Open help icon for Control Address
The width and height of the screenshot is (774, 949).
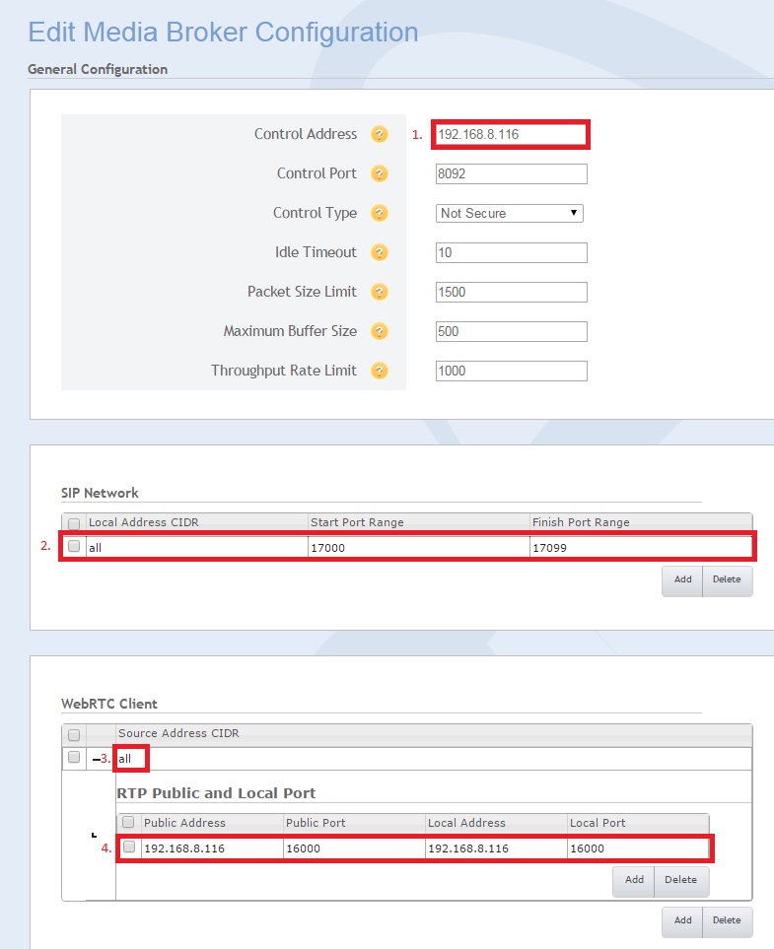[380, 134]
